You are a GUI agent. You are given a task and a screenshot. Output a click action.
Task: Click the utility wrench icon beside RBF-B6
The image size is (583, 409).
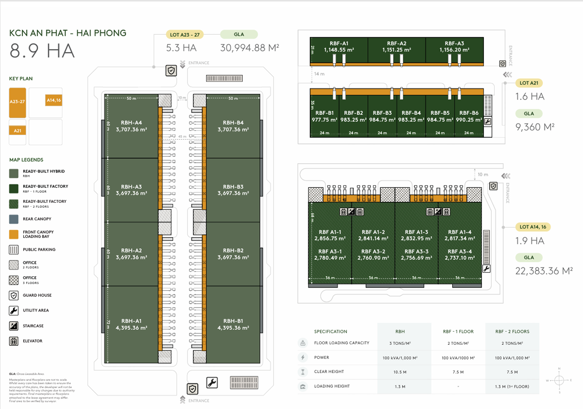pos(487,122)
